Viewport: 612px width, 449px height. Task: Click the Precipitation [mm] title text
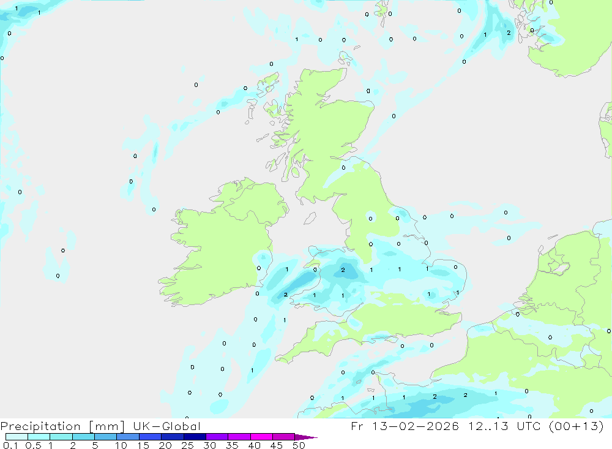[x=62, y=426]
